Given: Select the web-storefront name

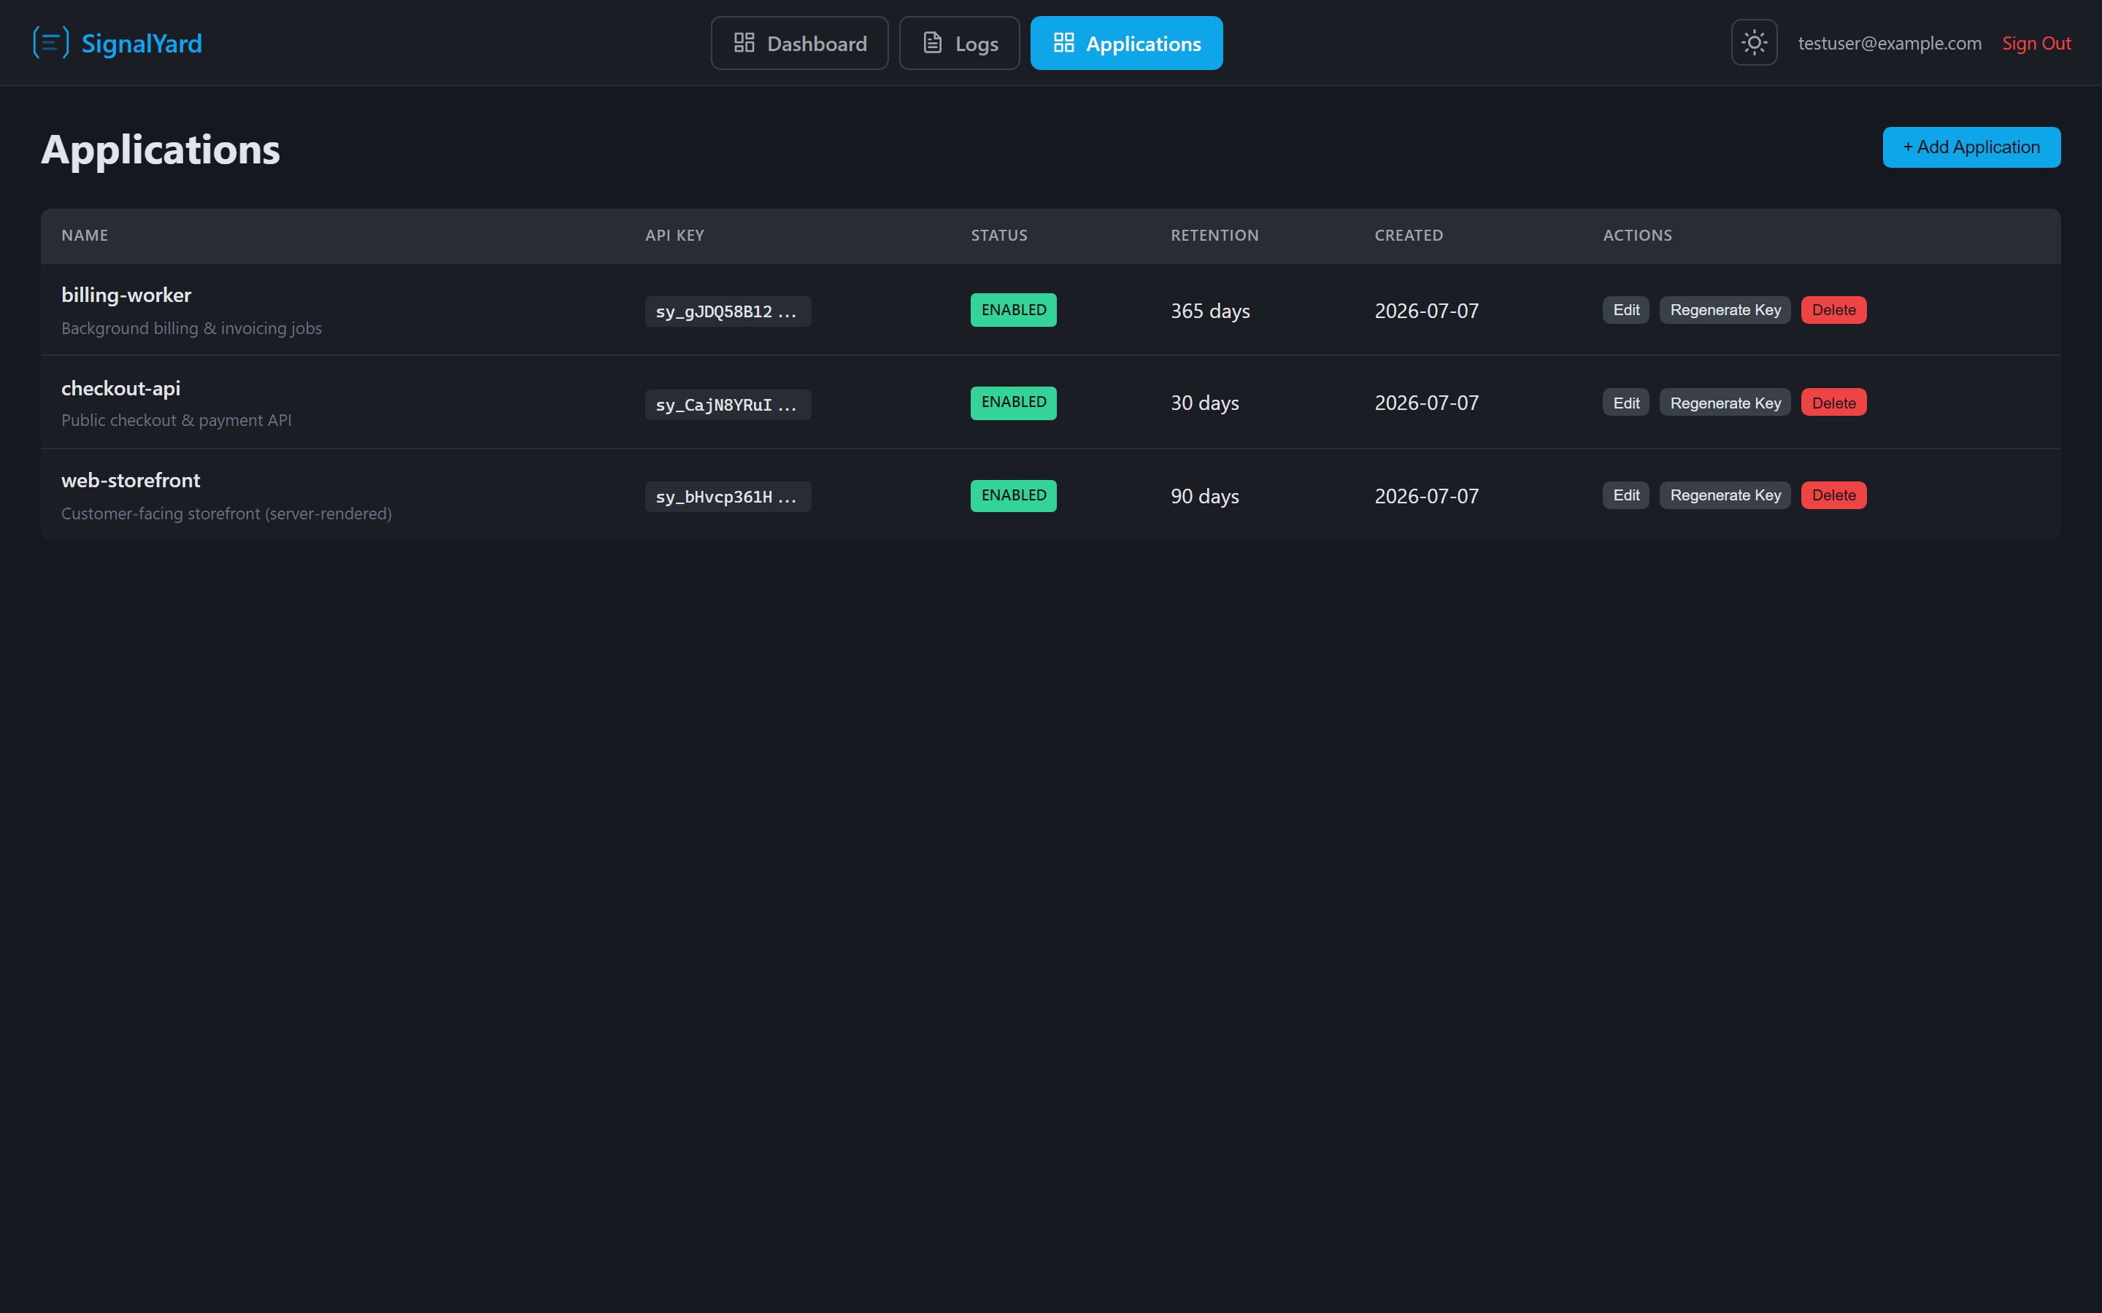Looking at the screenshot, I should [x=131, y=480].
